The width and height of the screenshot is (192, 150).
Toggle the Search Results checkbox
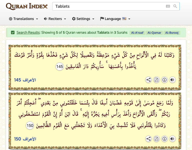point(12,32)
